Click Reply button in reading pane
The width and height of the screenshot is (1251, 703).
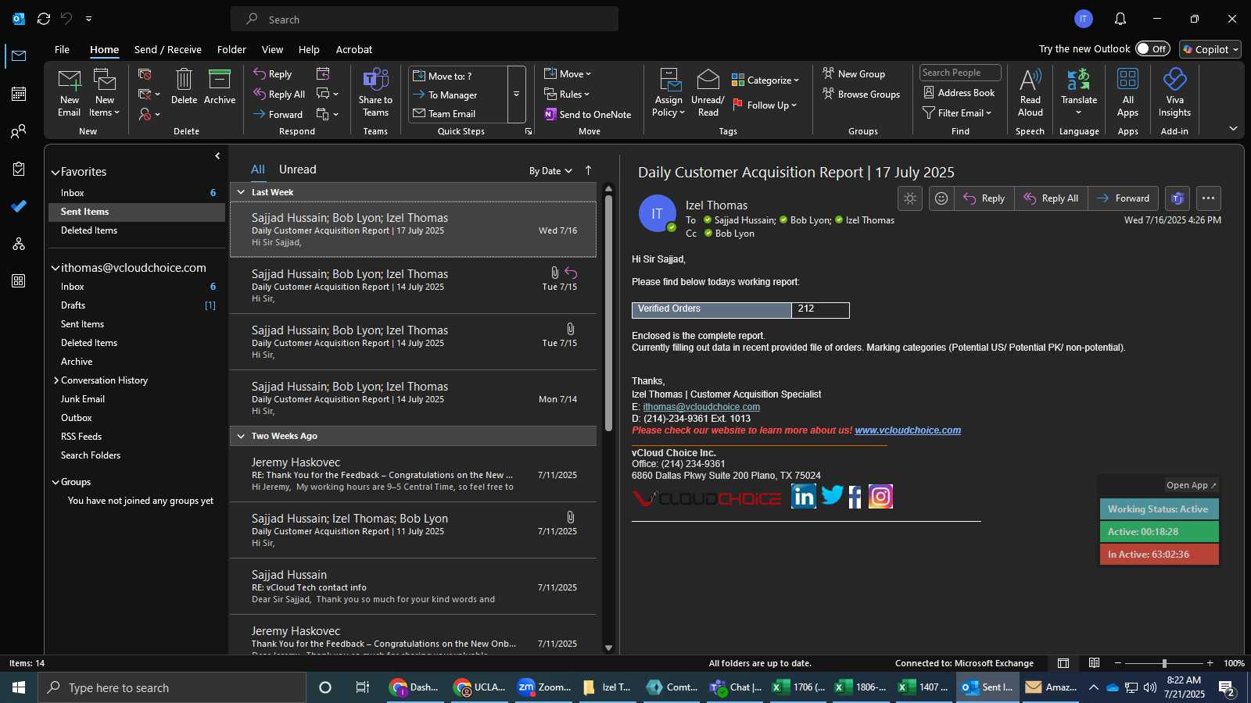tap(984, 198)
